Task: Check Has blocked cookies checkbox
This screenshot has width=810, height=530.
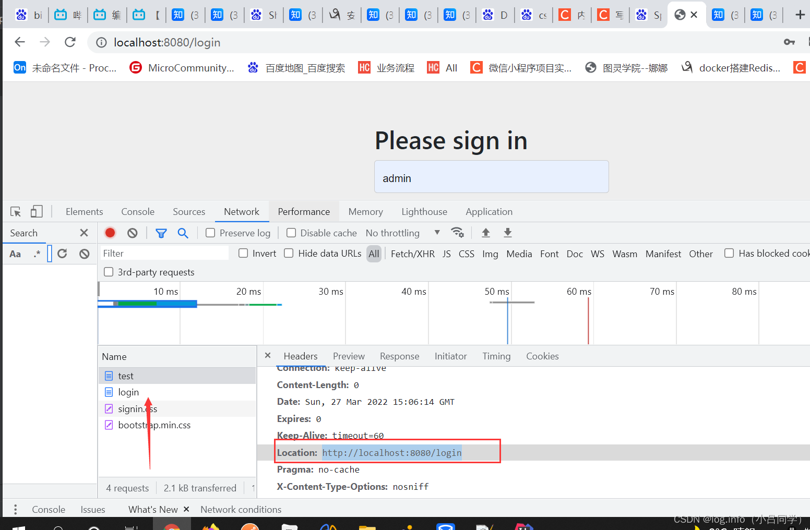Action: pyautogui.click(x=729, y=253)
